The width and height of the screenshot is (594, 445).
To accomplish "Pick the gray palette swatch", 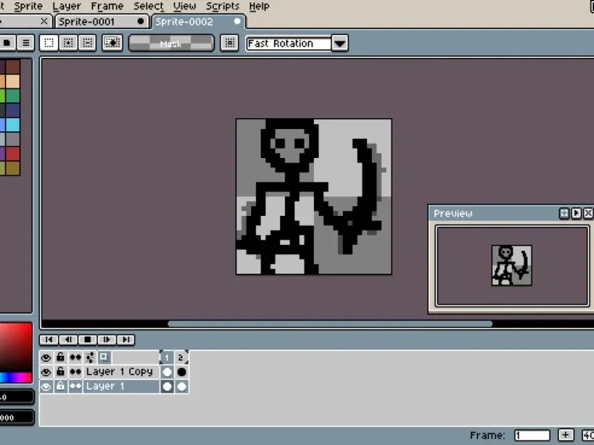I will pos(13,139).
